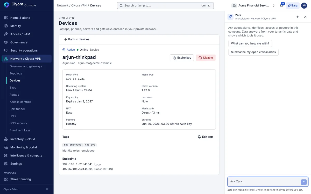
Task: Open the Acme Financial Services tenant switcher
Action: [x=253, y=5]
